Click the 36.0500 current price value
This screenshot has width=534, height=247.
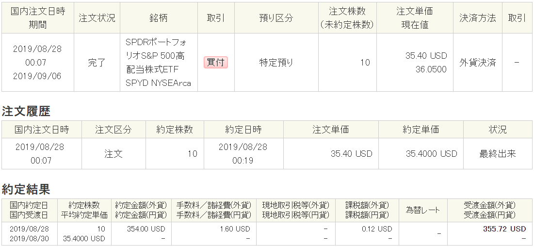point(431,69)
